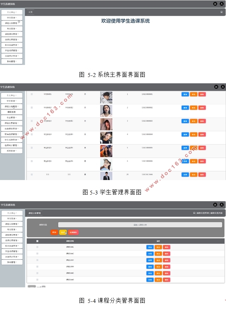Viewport: 226px width, 311px height.
Task: Click the blue view button for 课程分类1
Action: click(x=150, y=247)
